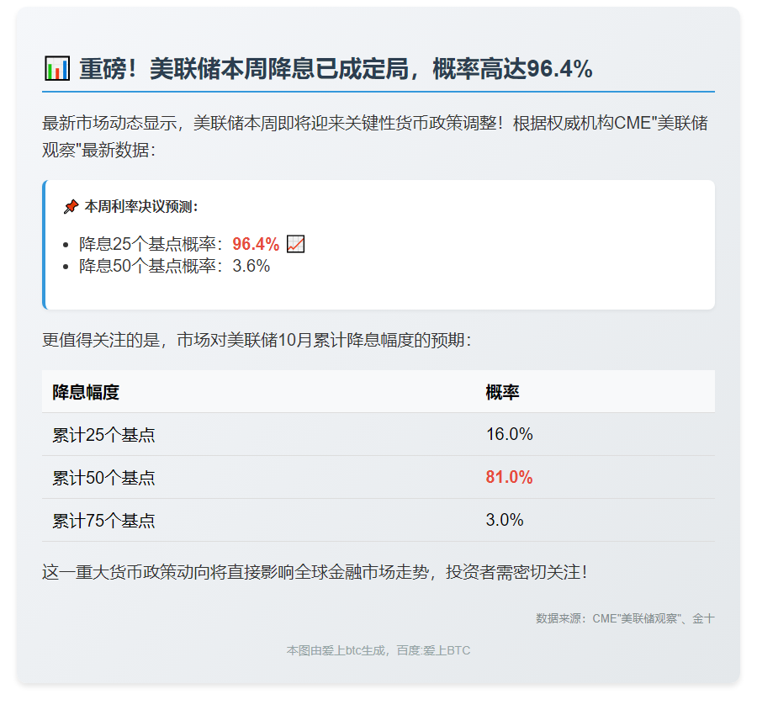Click the red 81.0% probability cell

click(509, 478)
